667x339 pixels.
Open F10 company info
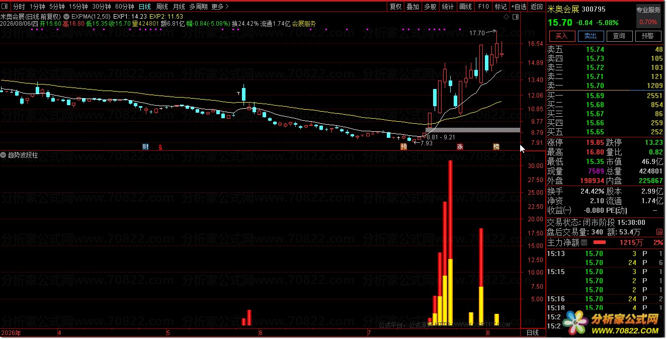point(483,7)
